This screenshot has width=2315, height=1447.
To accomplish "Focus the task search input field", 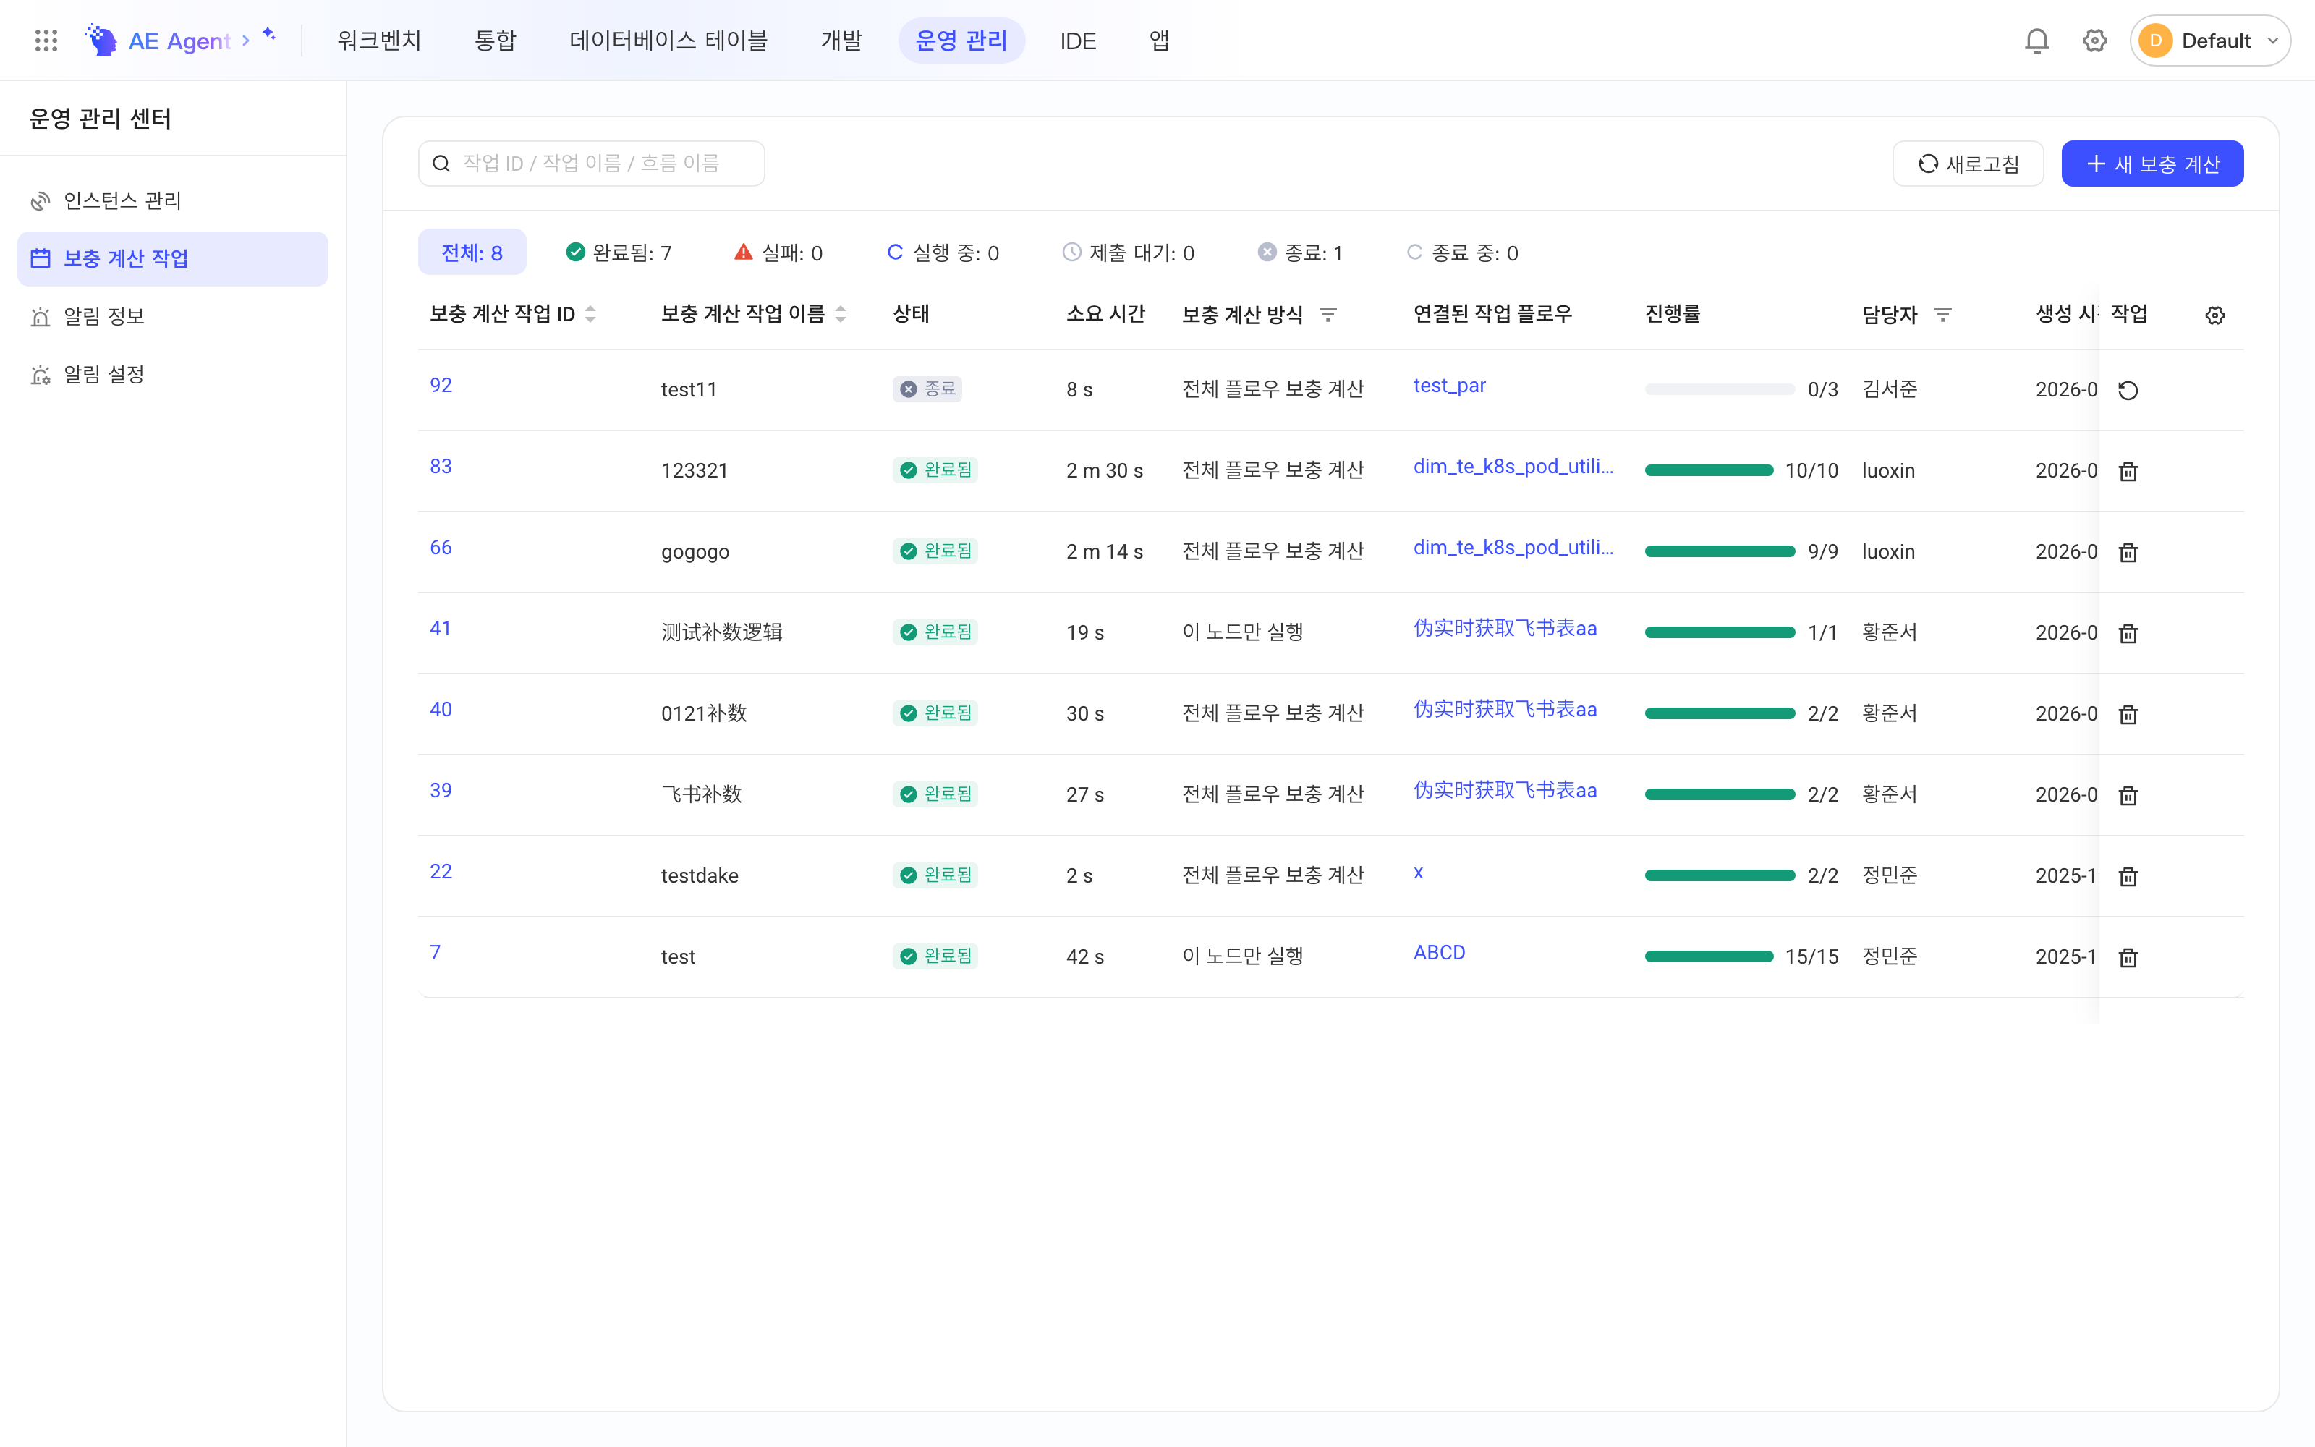I will 591,164.
